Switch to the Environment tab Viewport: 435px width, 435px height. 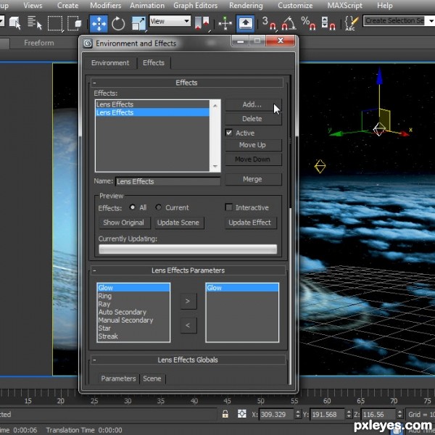(x=110, y=63)
